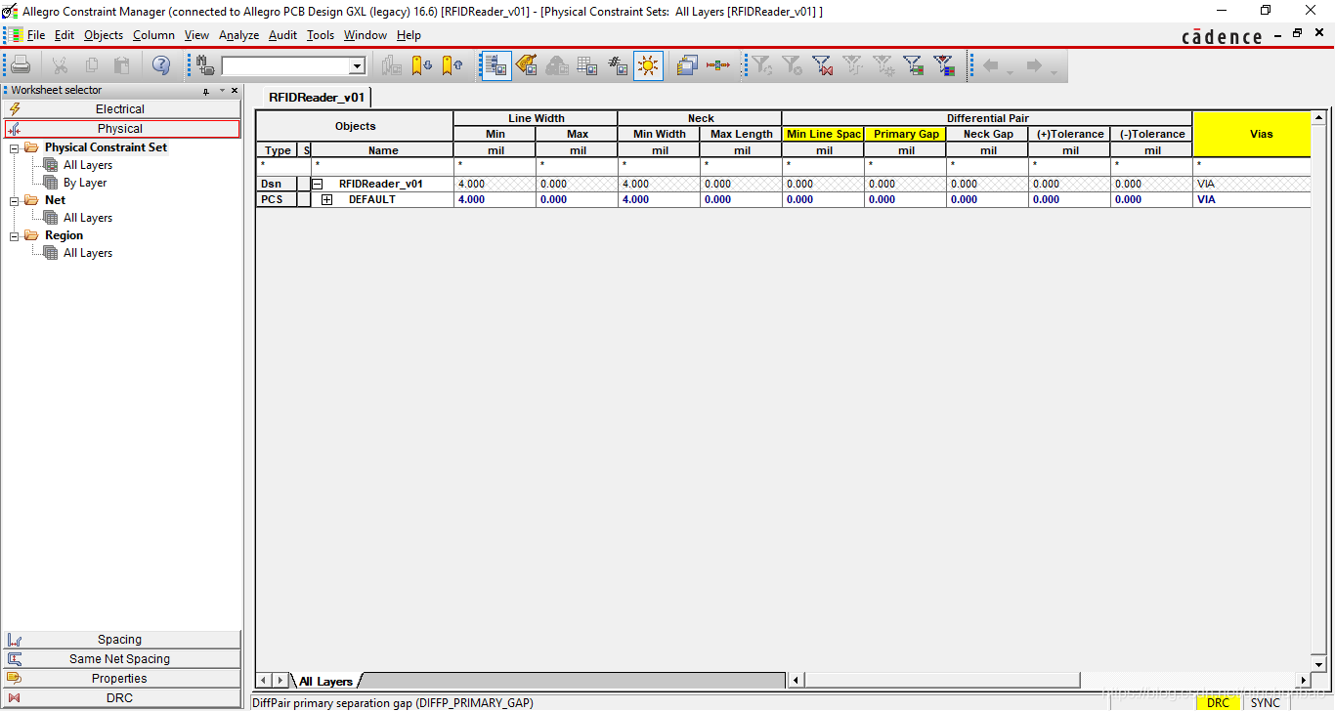Screen dimensions: 1335x711
Task: Close the Worksheet selector panel
Action: 235,91
